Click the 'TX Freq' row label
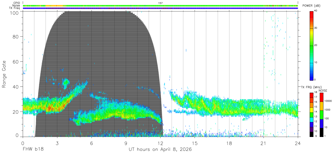This screenshot has height=155, width=335. tap(15, 8)
